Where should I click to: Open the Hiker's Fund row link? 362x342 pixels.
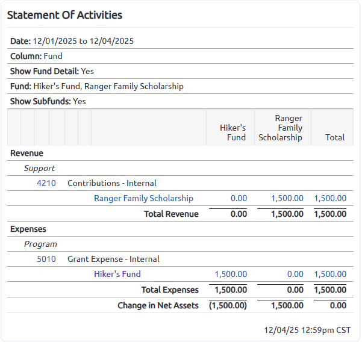(117, 274)
